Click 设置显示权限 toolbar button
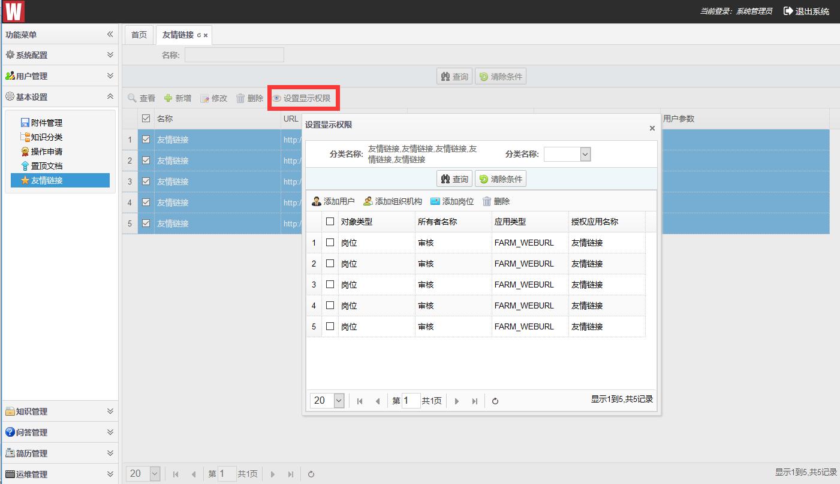This screenshot has height=484, width=840. [x=302, y=98]
